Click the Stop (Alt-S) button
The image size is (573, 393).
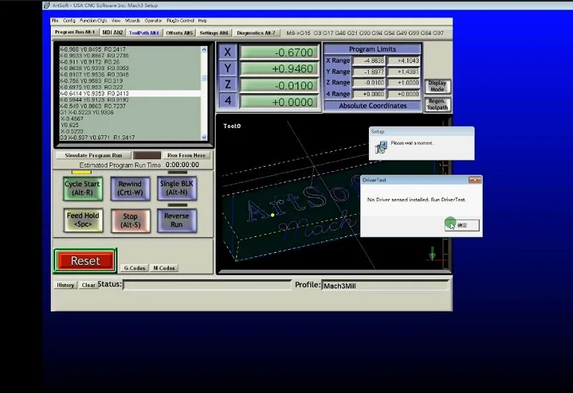click(130, 220)
